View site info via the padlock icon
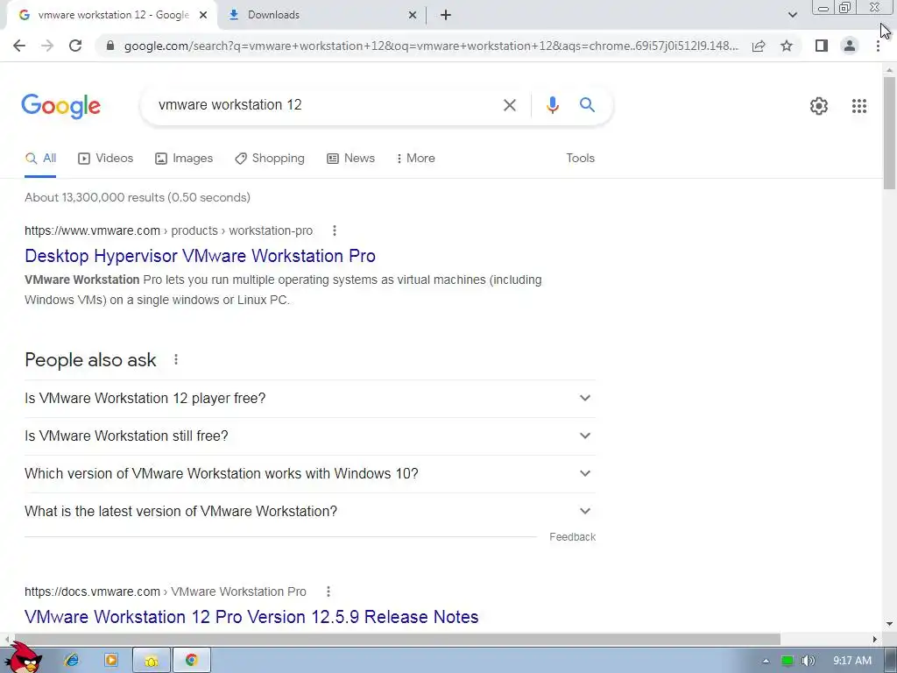The width and height of the screenshot is (897, 673). click(110, 46)
